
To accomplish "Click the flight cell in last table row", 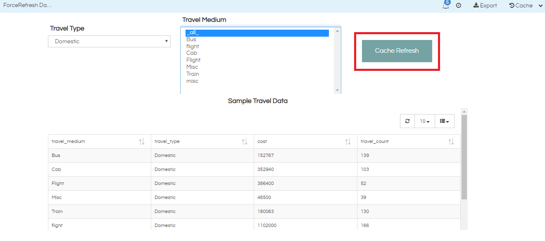I will 100,225.
